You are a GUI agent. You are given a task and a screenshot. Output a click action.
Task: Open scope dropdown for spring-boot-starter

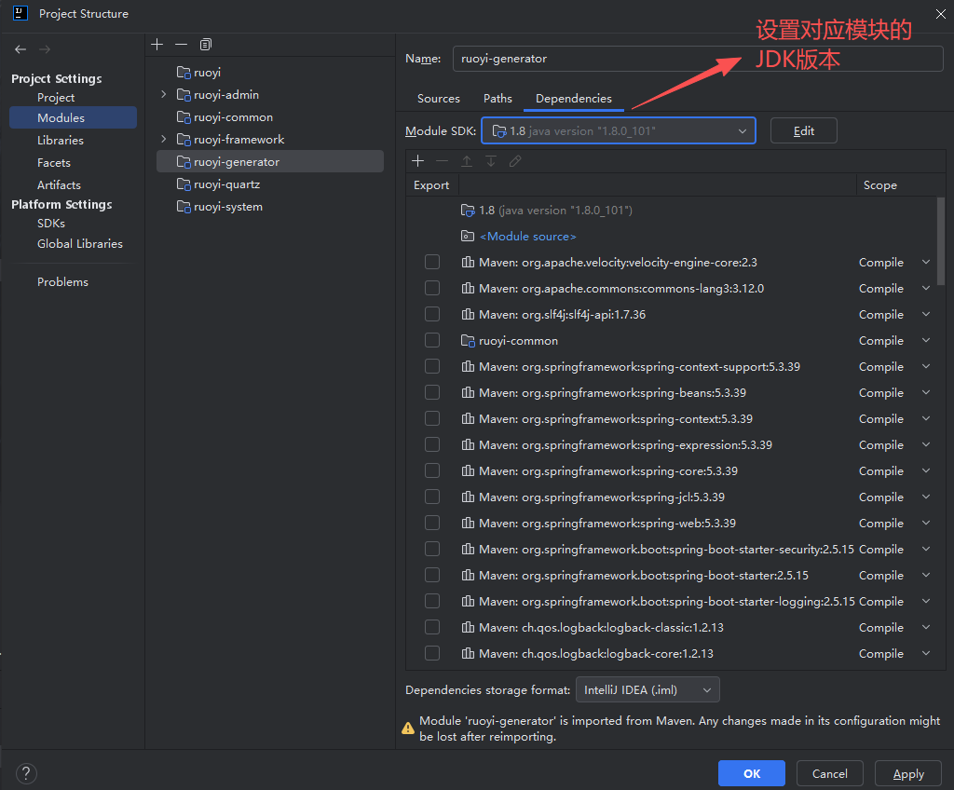(x=926, y=576)
